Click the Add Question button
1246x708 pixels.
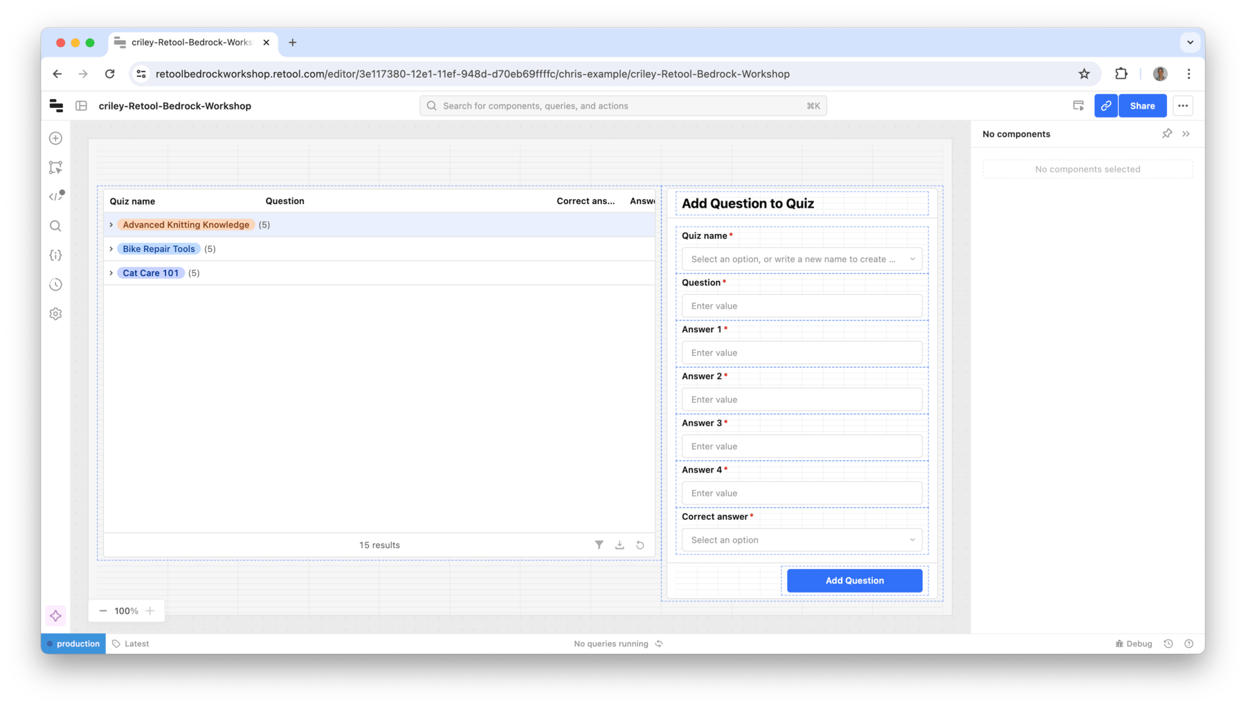(854, 581)
